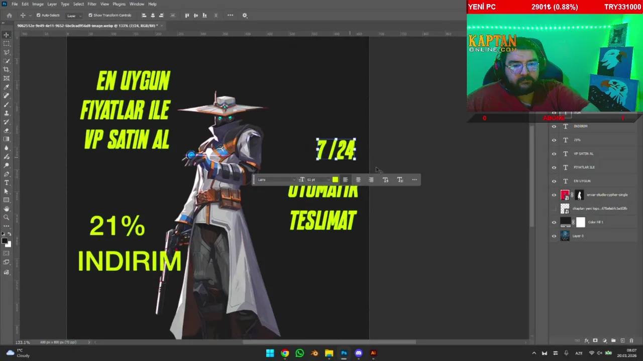Hide the INDIRIM text layer
Screen dimensions: 643x361
[x=554, y=126]
